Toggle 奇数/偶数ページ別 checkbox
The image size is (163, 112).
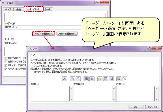coord(6,58)
